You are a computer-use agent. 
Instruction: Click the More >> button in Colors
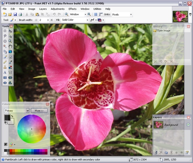39,111
